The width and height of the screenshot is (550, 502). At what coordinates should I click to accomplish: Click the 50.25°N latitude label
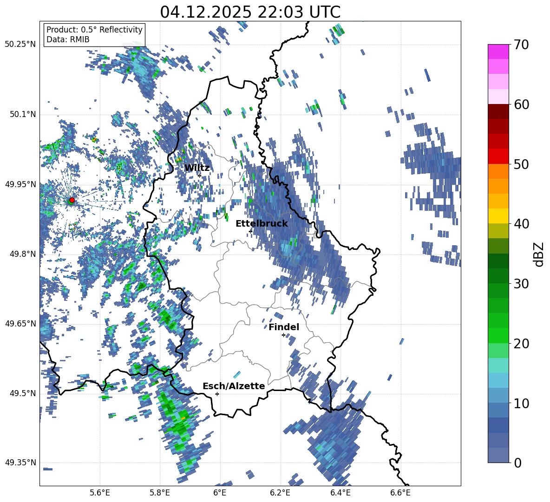(x=20, y=45)
